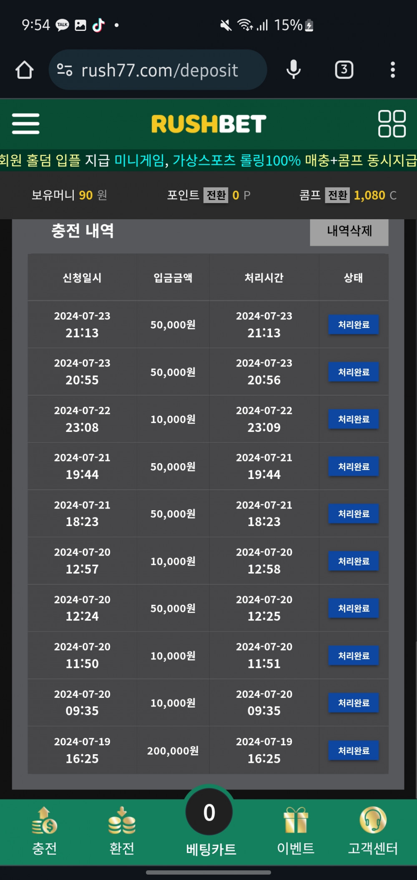The width and height of the screenshot is (417, 880).
Task: Click 처리완료 status for 21:13 deposit
Action: (354, 324)
